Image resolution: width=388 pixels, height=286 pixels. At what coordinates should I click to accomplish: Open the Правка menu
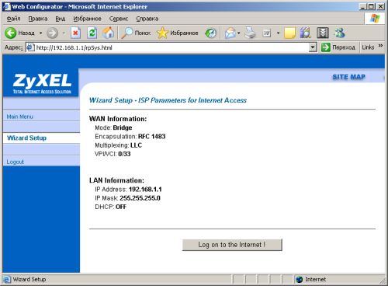tap(38, 19)
